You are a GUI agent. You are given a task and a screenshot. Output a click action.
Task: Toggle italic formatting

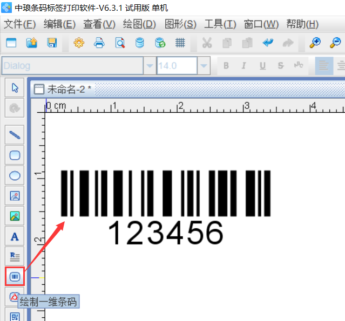(x=244, y=65)
